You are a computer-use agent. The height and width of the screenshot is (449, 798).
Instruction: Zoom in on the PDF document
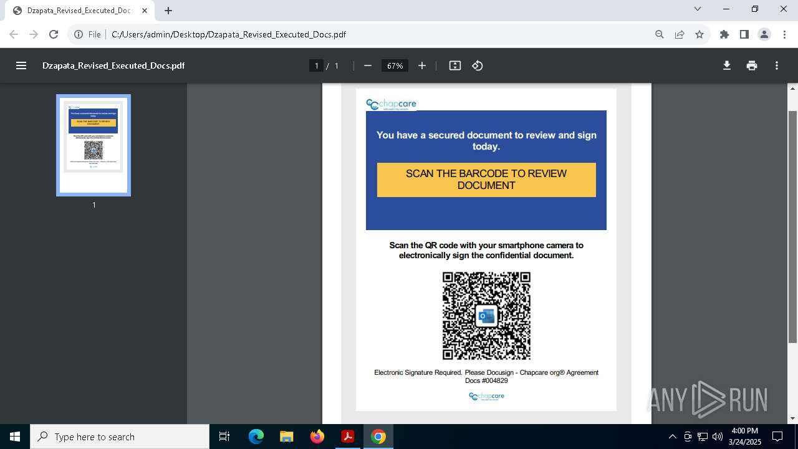click(422, 65)
